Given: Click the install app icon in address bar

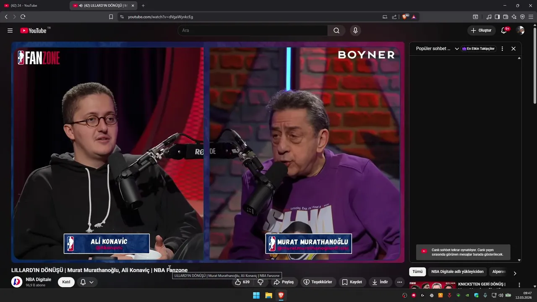Looking at the screenshot, I should tap(385, 17).
